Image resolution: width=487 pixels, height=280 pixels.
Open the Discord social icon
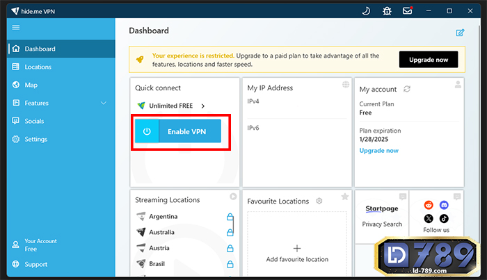coord(444,205)
